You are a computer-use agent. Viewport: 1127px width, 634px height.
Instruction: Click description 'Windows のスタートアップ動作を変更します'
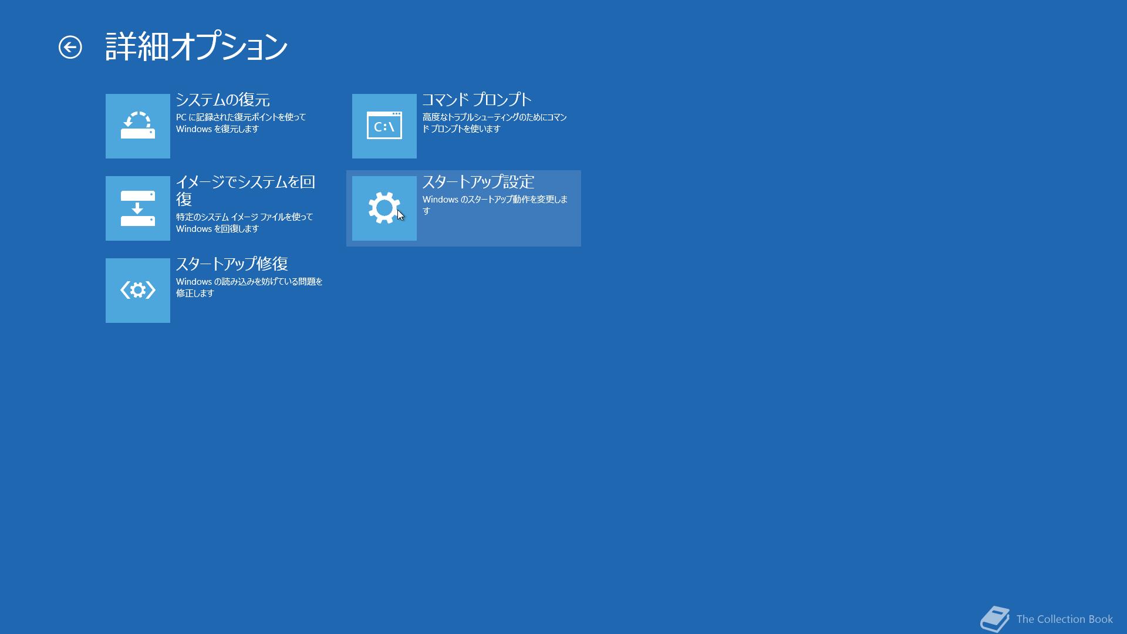pos(495,205)
